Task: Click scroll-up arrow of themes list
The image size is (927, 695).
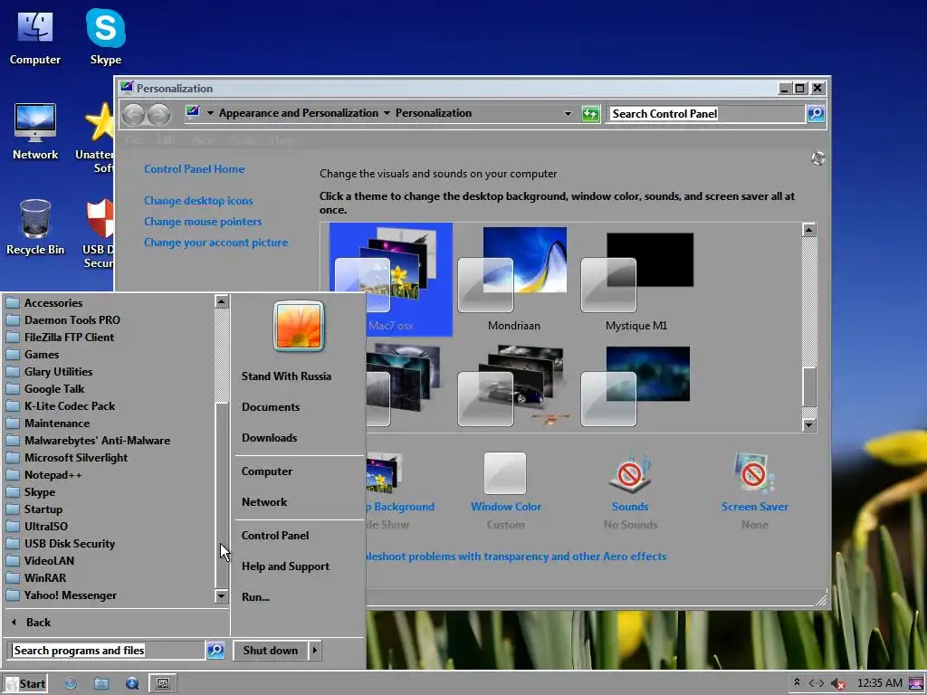Action: [x=809, y=230]
